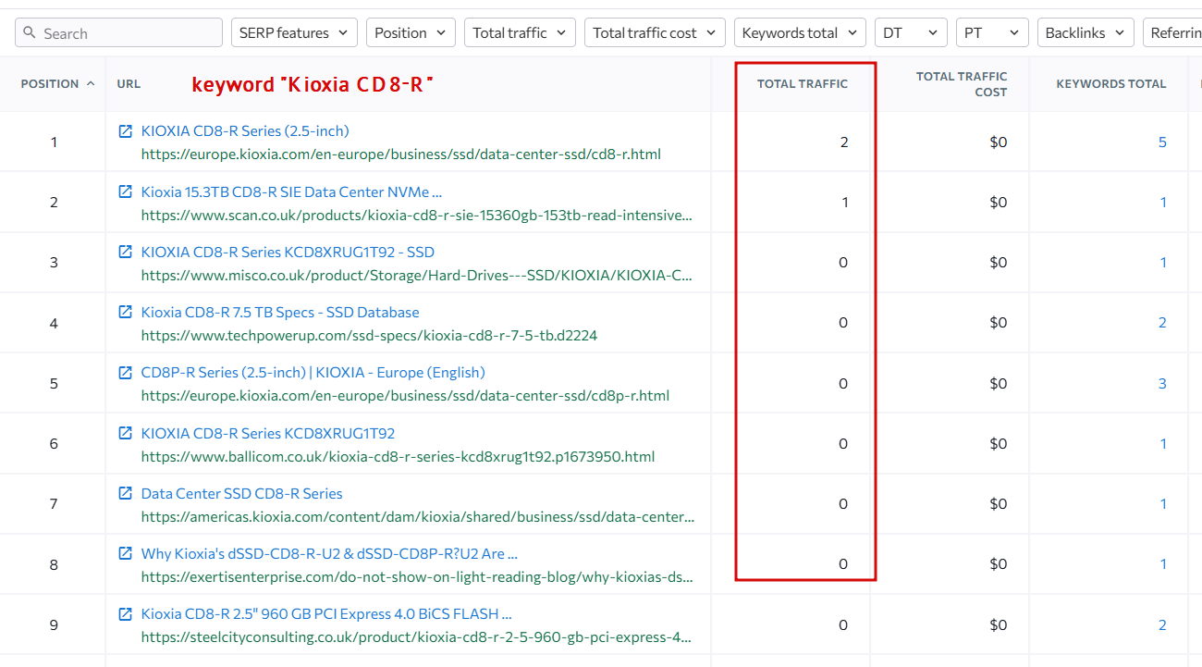Viewport: 1202px width, 667px height.
Task: Sort by Total Traffic Cost column header
Action: 962,84
